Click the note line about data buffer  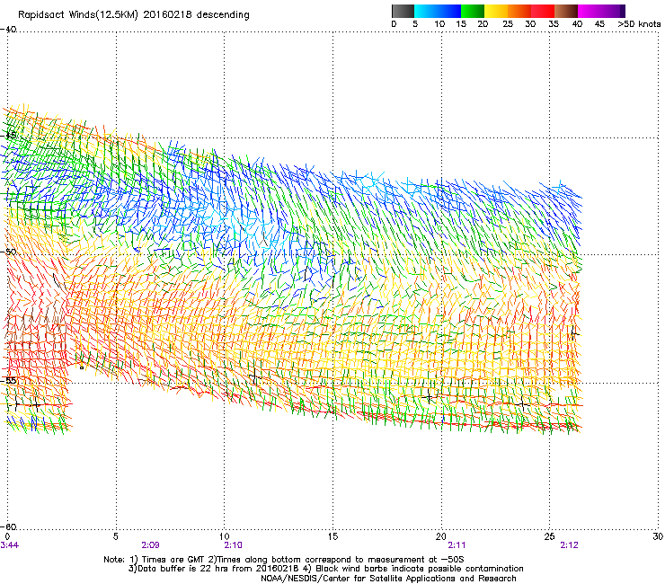click(x=326, y=569)
